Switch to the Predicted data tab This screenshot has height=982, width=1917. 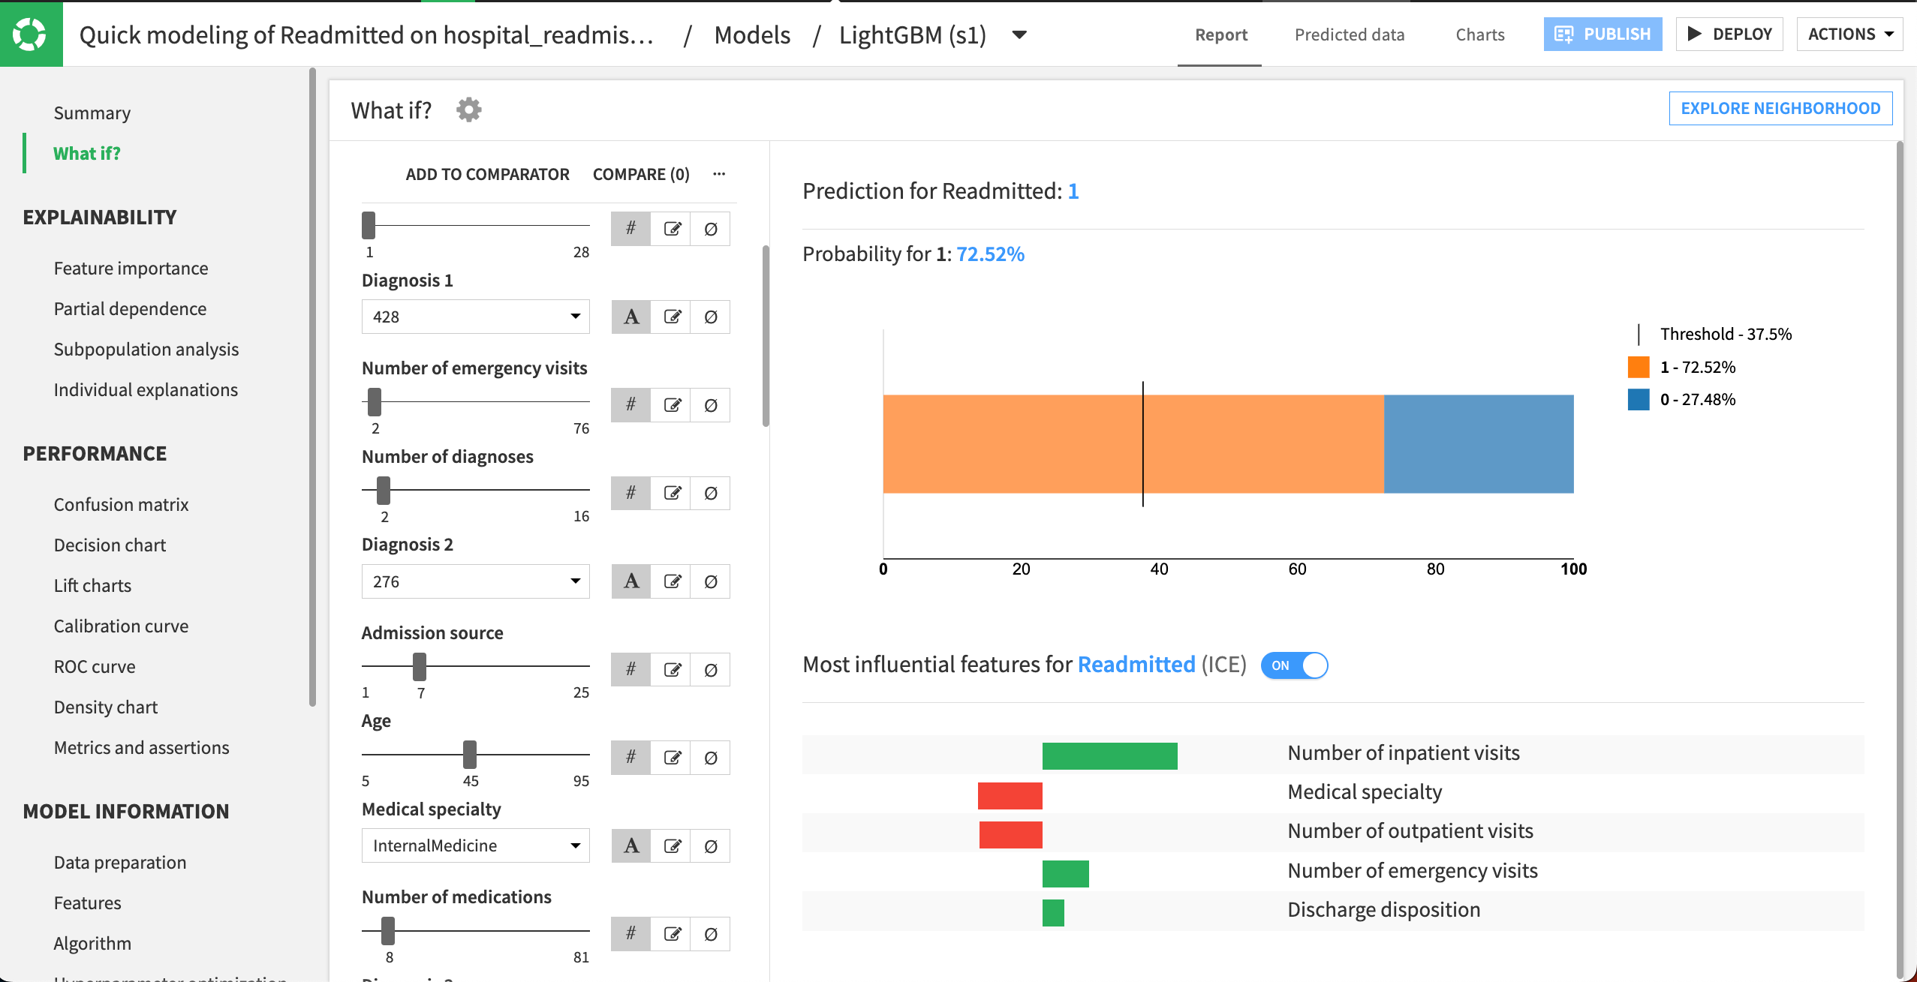tap(1349, 35)
